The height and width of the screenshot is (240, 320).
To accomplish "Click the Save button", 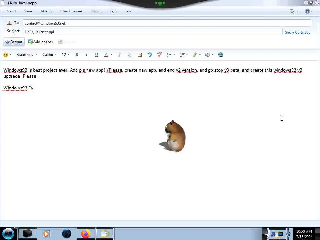I will [28, 11].
